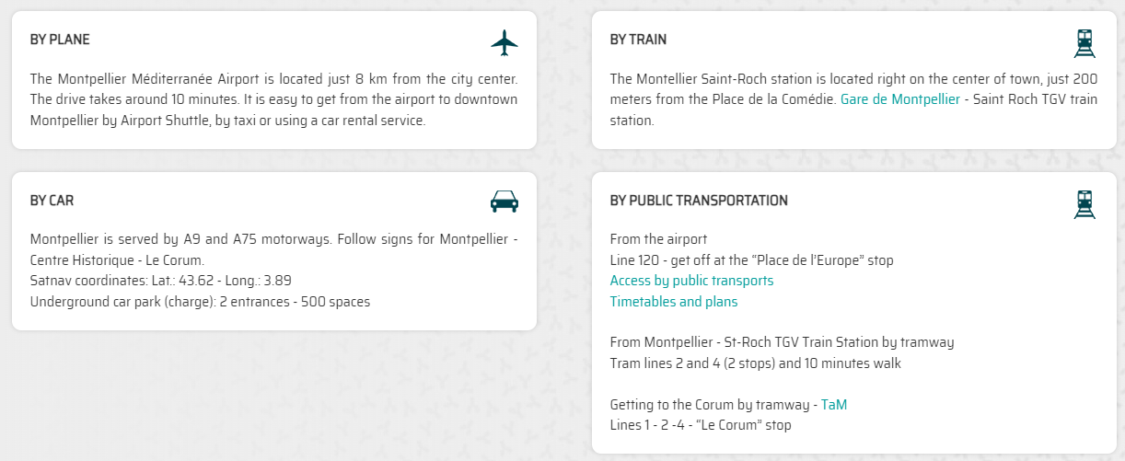This screenshot has height=461, width=1125.
Task: Click the Underground car park text line
Action: (200, 302)
